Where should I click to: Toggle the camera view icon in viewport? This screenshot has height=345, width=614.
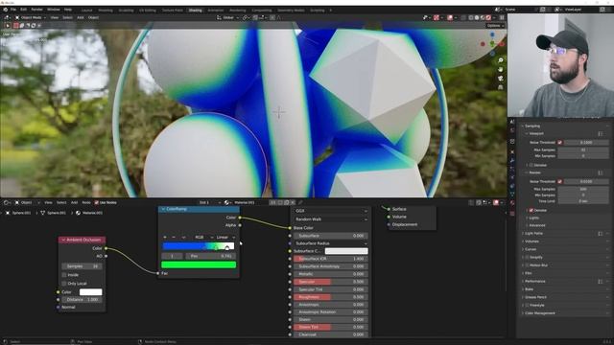pyautogui.click(x=501, y=79)
